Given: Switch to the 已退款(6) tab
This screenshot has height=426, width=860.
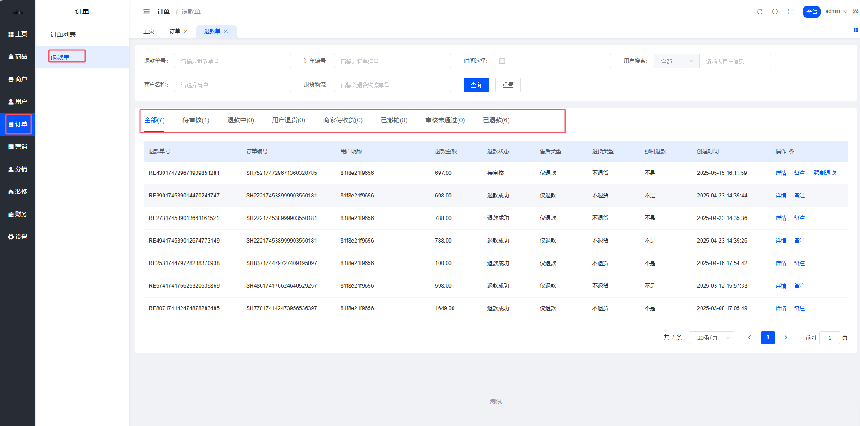Looking at the screenshot, I should [496, 120].
